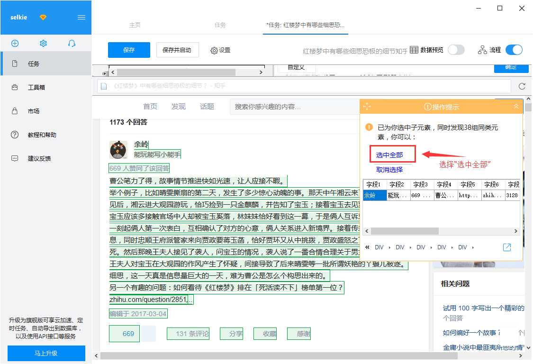The height and width of the screenshot is (364, 533).
Task: Click the 分享 share button
Action: (232, 334)
